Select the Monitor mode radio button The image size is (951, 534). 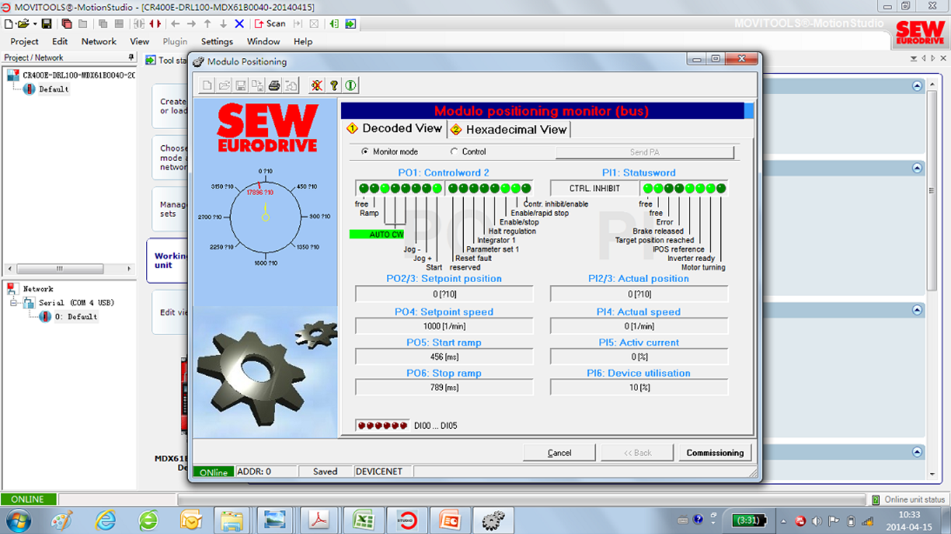pos(365,152)
